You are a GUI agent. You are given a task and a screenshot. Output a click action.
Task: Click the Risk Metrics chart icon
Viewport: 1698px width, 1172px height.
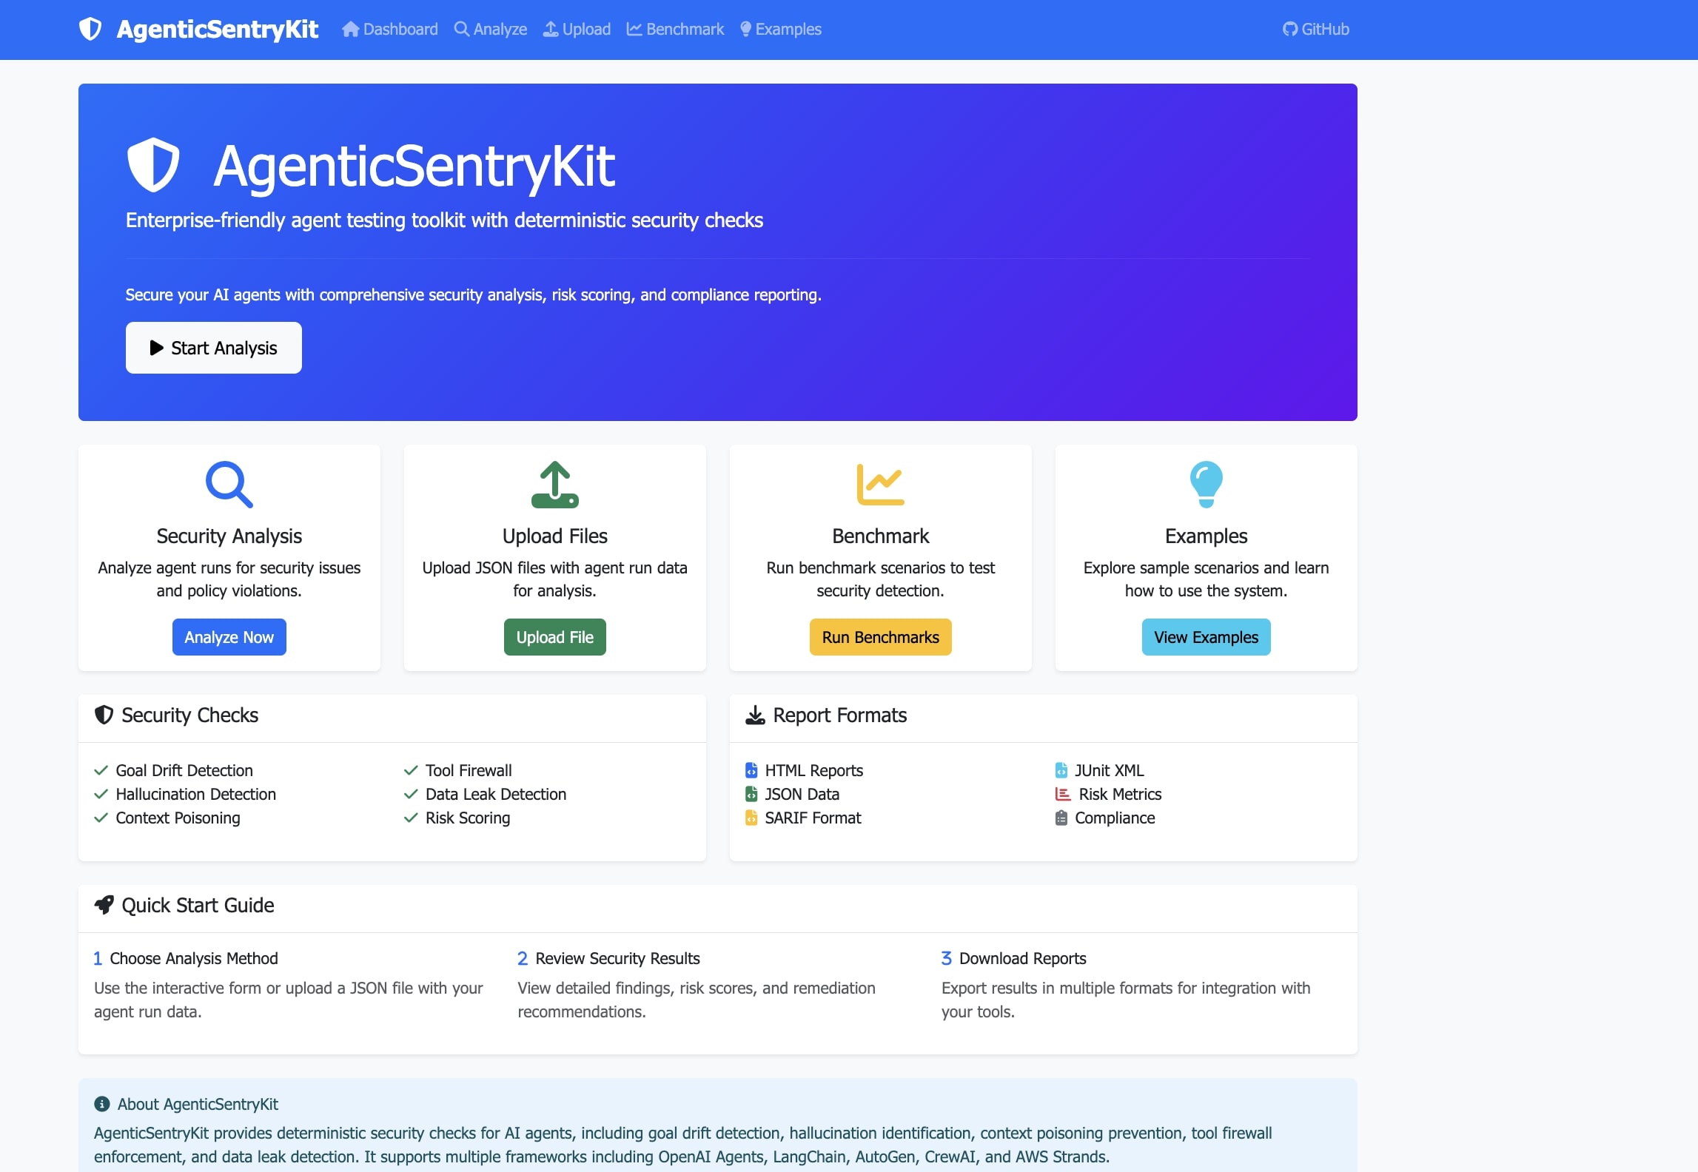pos(1063,794)
